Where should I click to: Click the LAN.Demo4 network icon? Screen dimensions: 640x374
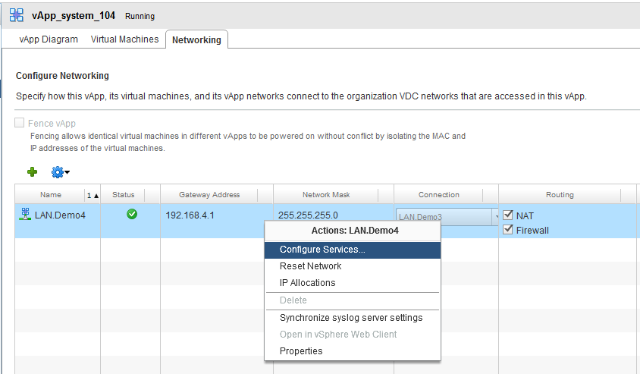[25, 215]
